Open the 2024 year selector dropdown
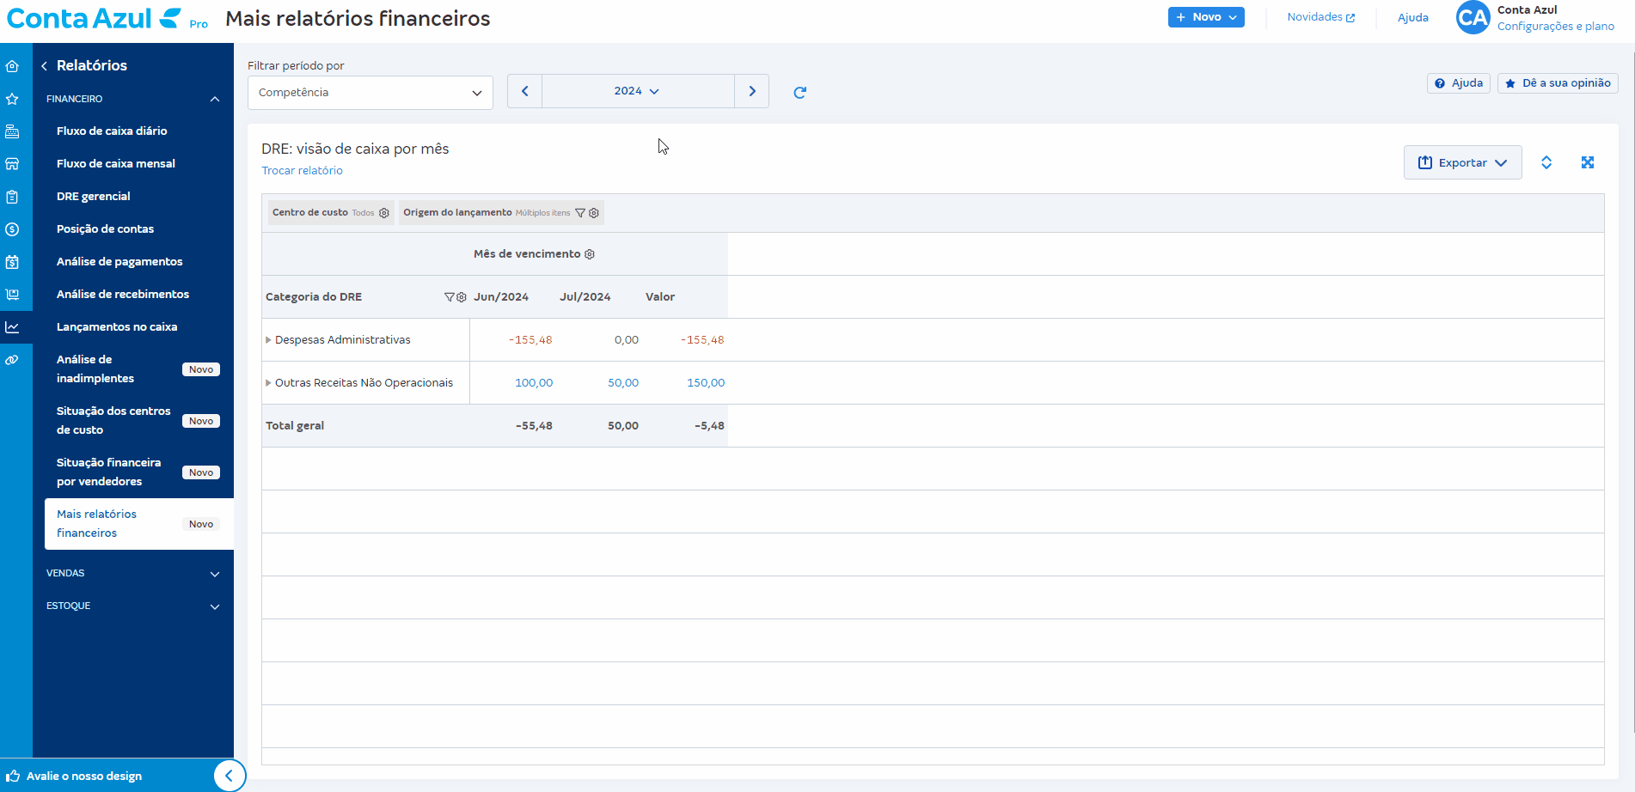The height and width of the screenshot is (792, 1635). coord(637,91)
